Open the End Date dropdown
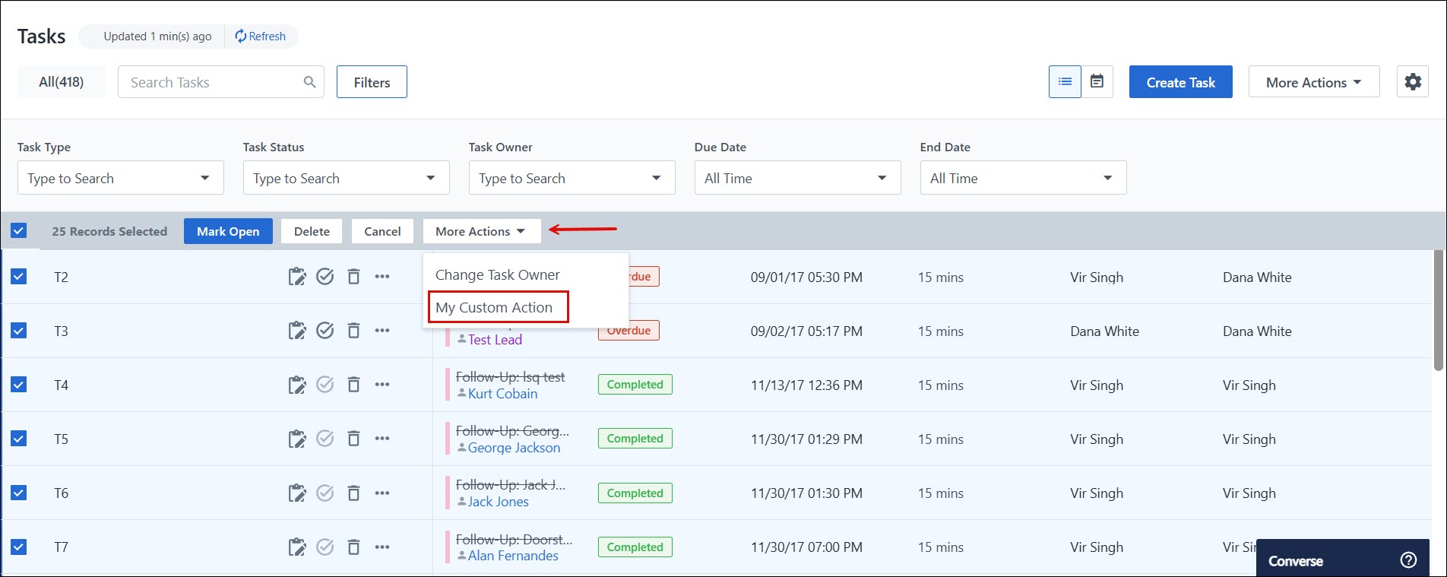This screenshot has height=577, width=1447. coord(1024,178)
